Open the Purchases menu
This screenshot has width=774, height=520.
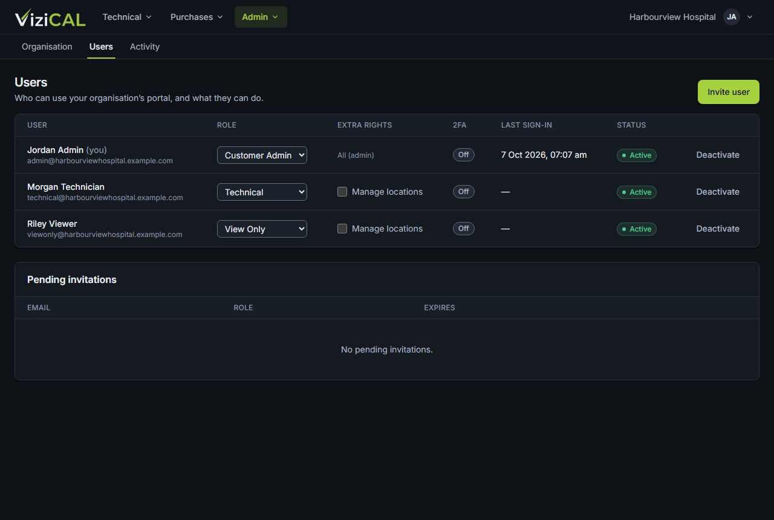click(x=197, y=17)
